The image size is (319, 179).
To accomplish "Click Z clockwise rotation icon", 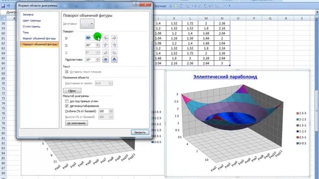I will click(114, 52).
